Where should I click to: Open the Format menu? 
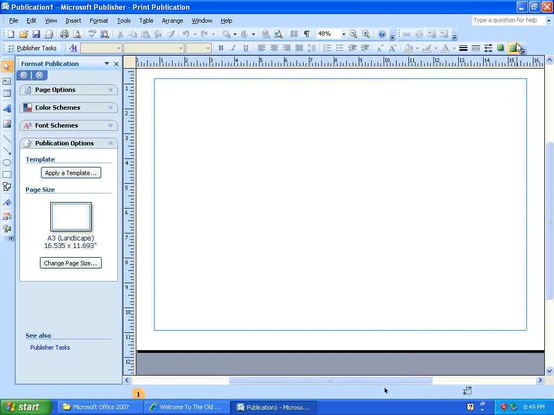pos(99,21)
